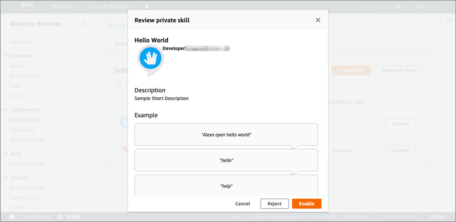456x222 pixels.
Task: Open Skills in sidebar
Action: click(16, 96)
